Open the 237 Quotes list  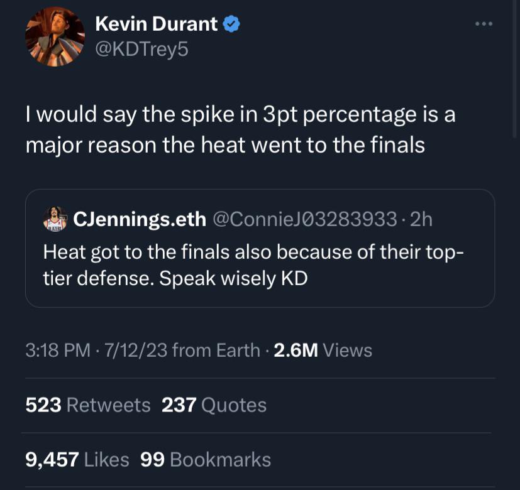214,405
